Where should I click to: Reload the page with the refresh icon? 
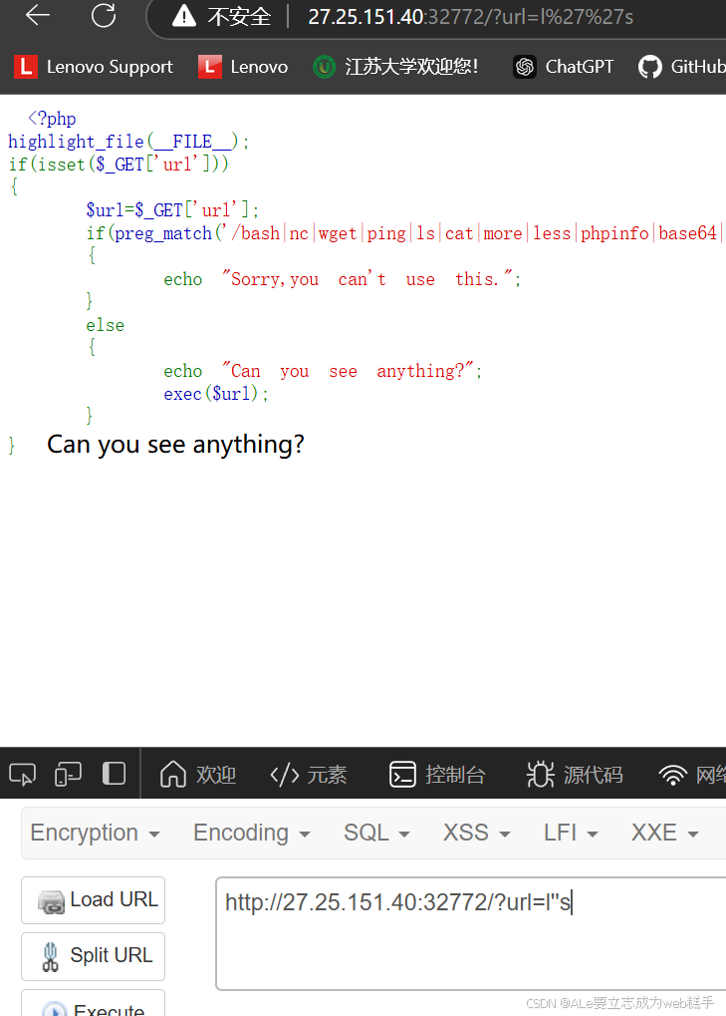(104, 16)
